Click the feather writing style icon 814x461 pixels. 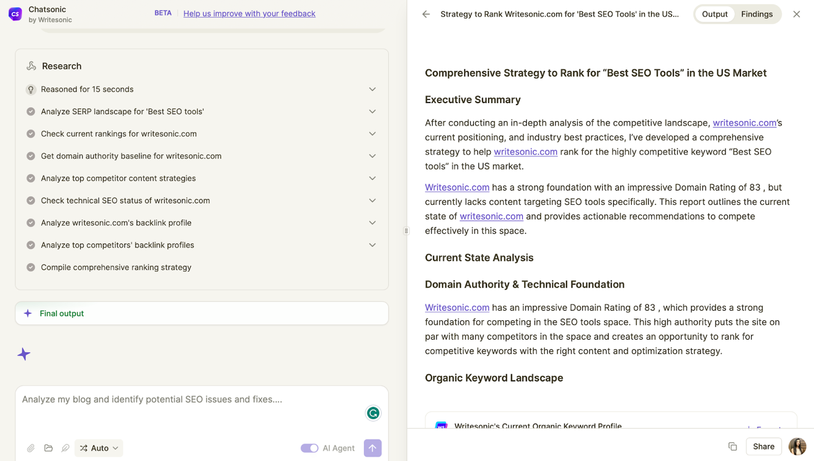[x=65, y=448]
